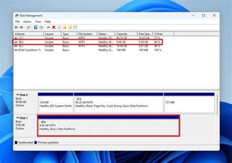232x163 pixels.
Task: Click the blue Primary partition legend swatch
Action: click(x=35, y=143)
